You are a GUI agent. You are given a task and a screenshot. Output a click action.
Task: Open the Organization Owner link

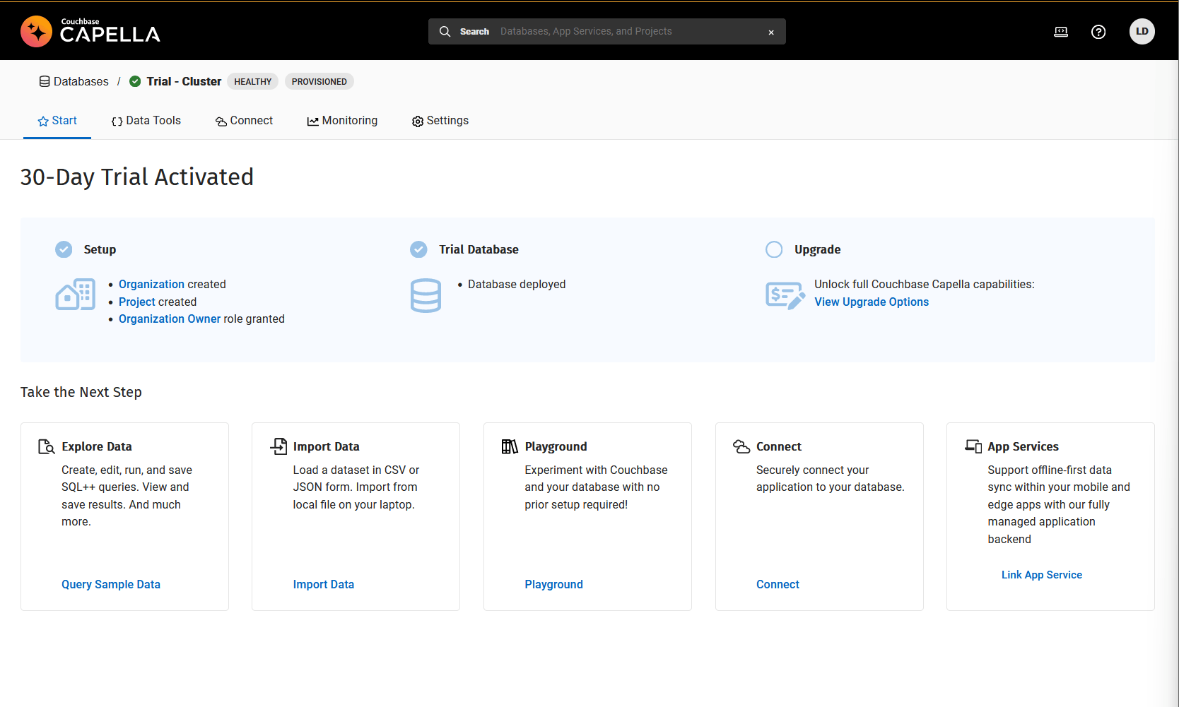170,319
